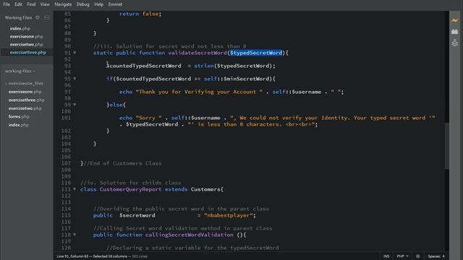Click the icon below the Extension Manager
Viewport: 463px width, 260px height.
click(454, 43)
